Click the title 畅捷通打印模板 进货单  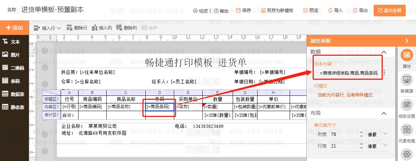[196, 63]
